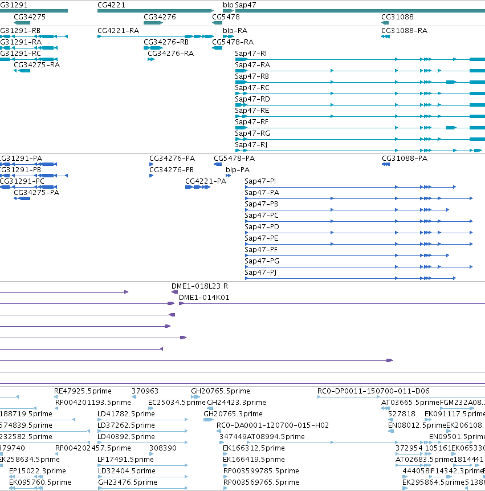Click EST LD40392.5prime

pyautogui.click(x=126, y=437)
